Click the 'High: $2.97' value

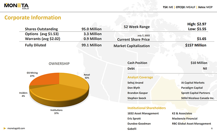[x=197, y=24]
